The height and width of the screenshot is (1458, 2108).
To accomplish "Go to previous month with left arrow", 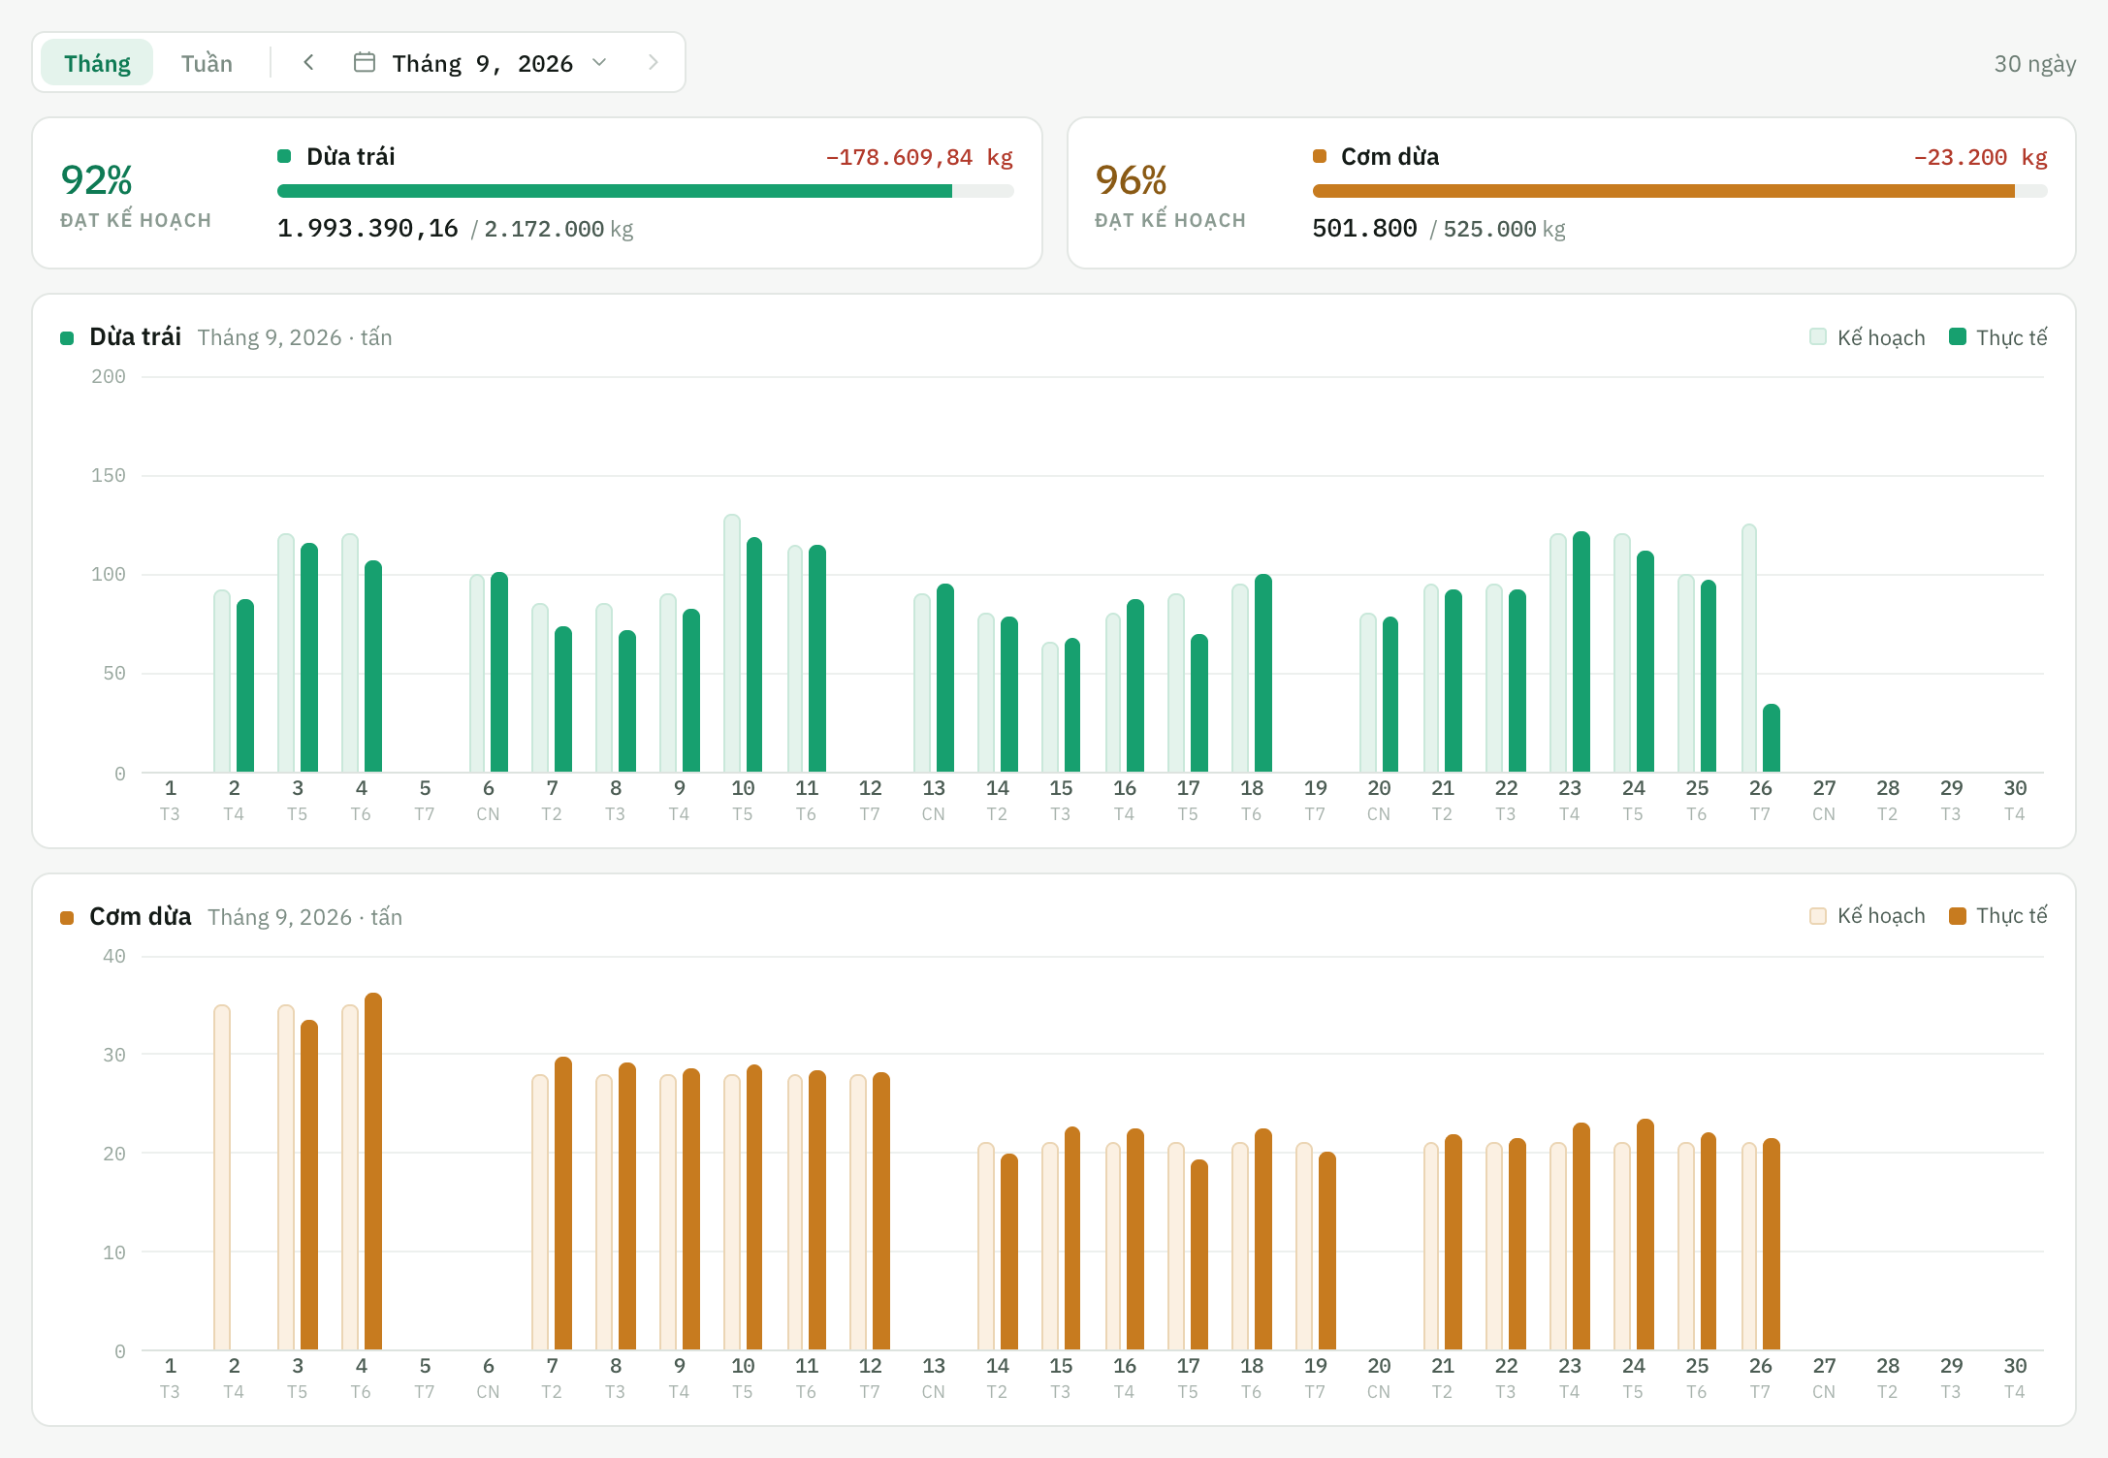I will (308, 63).
